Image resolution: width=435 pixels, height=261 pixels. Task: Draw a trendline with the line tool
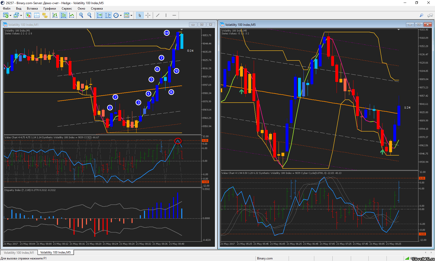[158, 16]
